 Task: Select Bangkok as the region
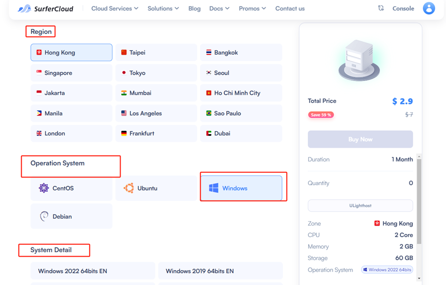241,52
